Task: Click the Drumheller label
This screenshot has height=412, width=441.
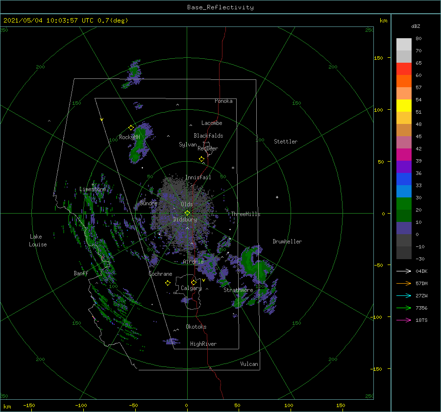Action: click(287, 242)
